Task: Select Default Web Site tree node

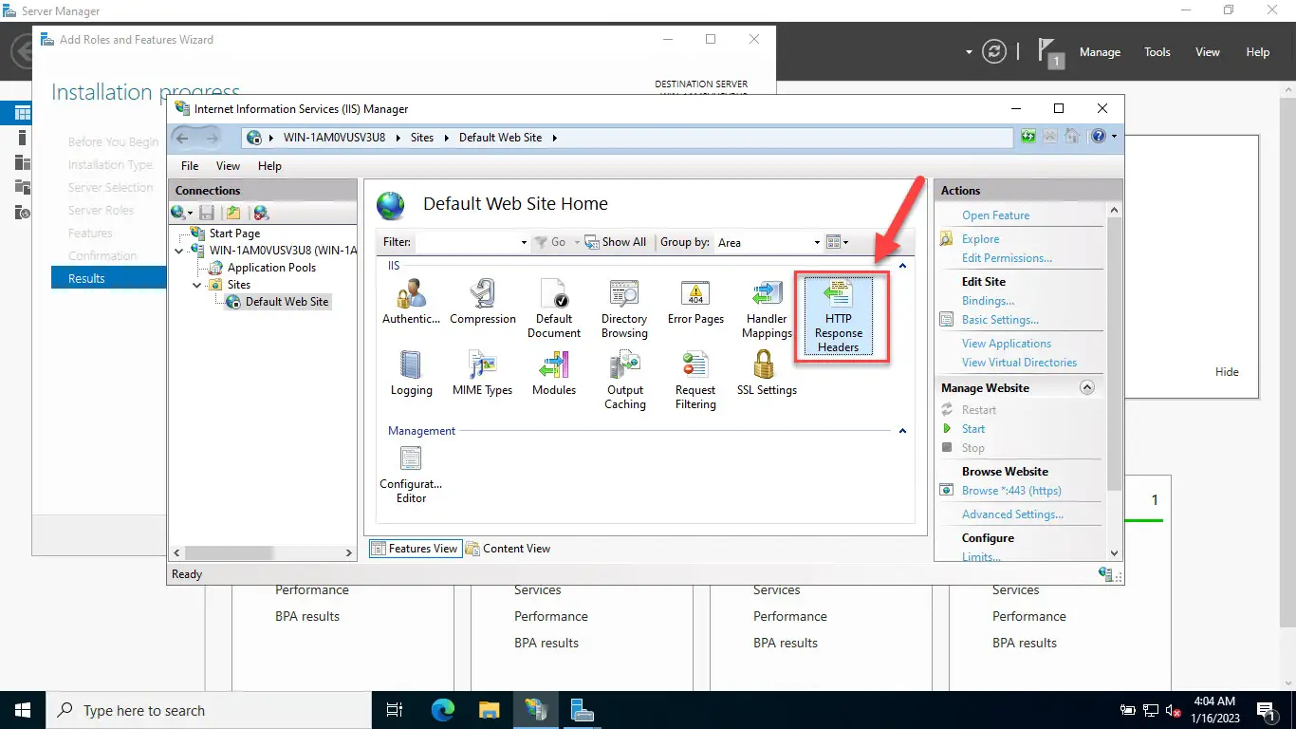Action: tap(287, 302)
